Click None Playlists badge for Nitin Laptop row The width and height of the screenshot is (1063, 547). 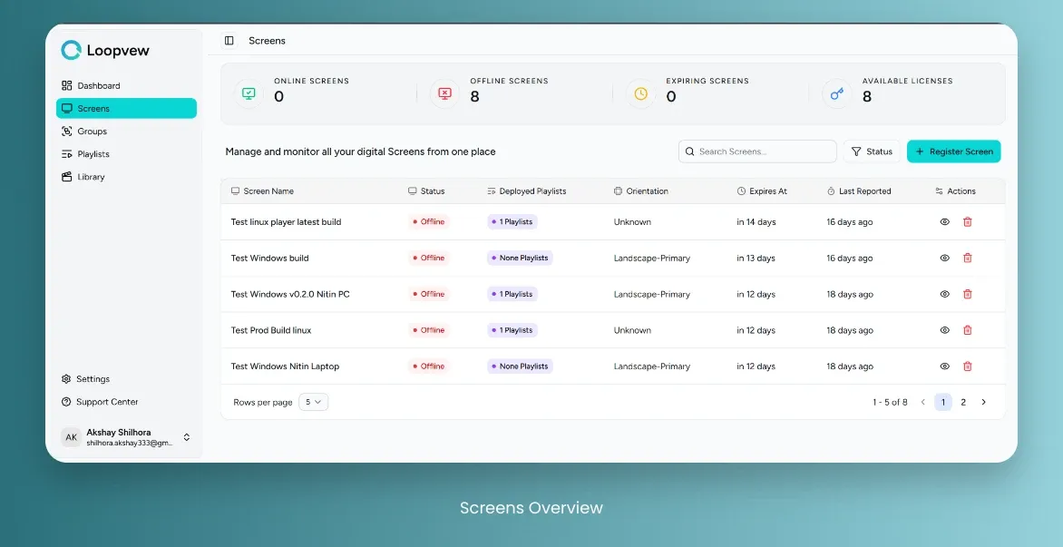(x=520, y=366)
